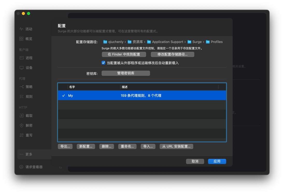Click 在 Finder 中找到配置 button
The width and height of the screenshot is (284, 194).
click(x=124, y=54)
